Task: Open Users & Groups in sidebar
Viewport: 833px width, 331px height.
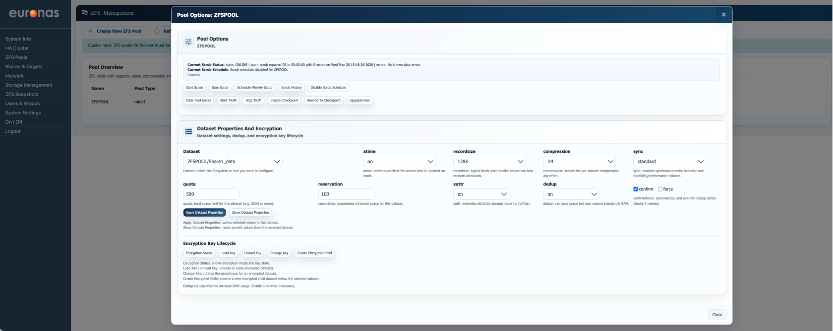Action: [22, 103]
